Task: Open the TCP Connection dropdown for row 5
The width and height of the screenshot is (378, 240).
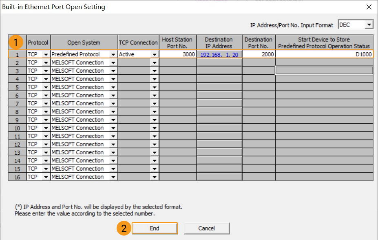Action: click(154, 87)
